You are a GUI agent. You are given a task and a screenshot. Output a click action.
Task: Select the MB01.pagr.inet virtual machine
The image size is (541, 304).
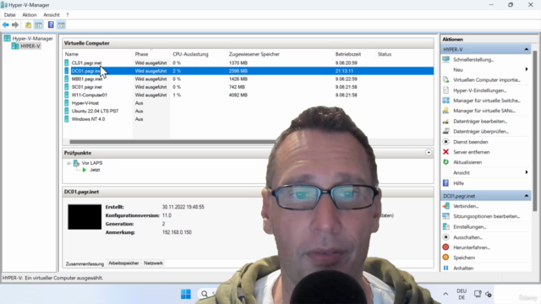[x=87, y=79]
